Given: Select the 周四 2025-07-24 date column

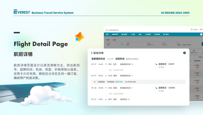Looking at the screenshot, I should 194,52.
